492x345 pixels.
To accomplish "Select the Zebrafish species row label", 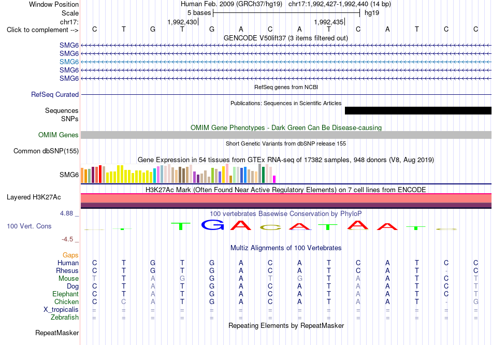I will pos(65,318).
